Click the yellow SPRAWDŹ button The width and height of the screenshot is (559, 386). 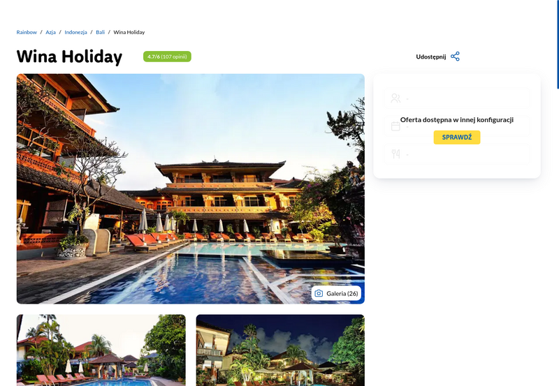(457, 137)
